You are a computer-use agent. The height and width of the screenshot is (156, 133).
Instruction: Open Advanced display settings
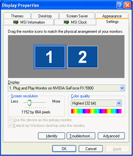pos(111,136)
